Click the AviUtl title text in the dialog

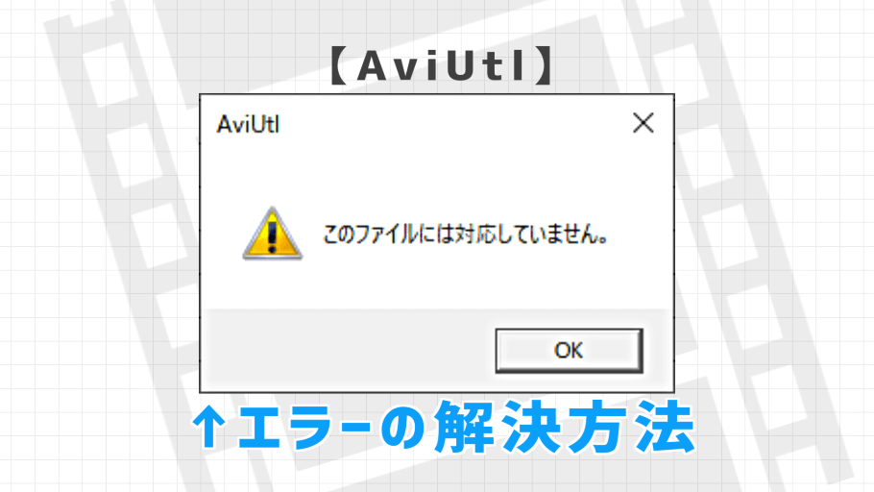pyautogui.click(x=248, y=124)
